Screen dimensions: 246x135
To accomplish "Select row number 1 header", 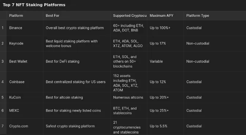I will click(x=3, y=28).
